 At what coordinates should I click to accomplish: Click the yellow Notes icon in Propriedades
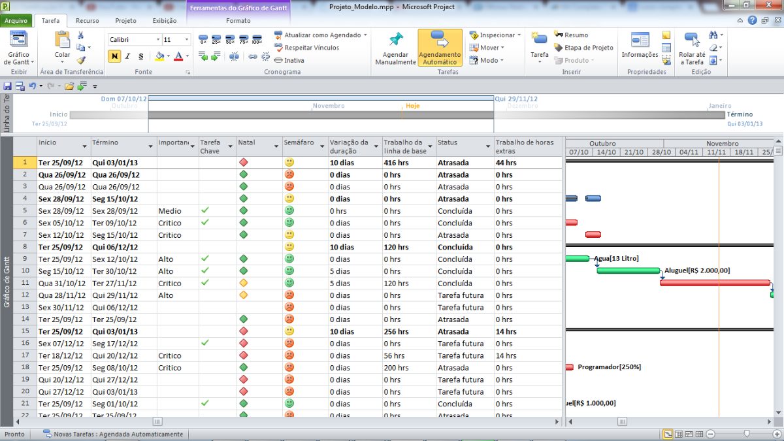click(x=666, y=35)
